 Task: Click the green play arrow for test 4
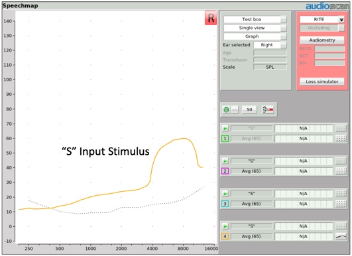pyautogui.click(x=225, y=226)
